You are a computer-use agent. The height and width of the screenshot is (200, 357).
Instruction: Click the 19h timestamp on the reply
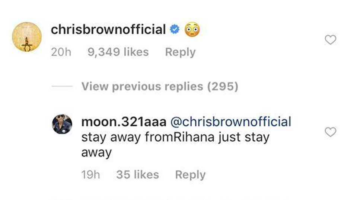click(90, 175)
